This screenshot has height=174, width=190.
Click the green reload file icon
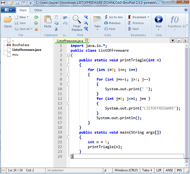(x=36, y=17)
